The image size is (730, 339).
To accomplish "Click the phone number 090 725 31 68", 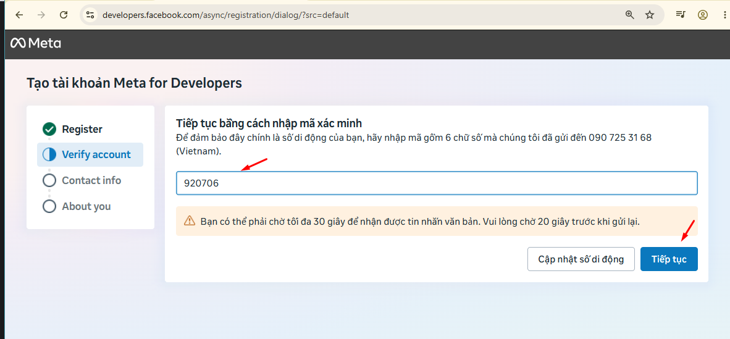I will [620, 138].
